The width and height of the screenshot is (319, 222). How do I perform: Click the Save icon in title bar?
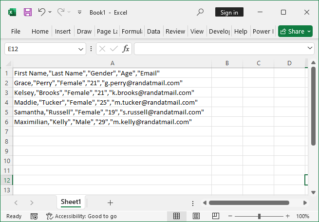[x=28, y=12]
